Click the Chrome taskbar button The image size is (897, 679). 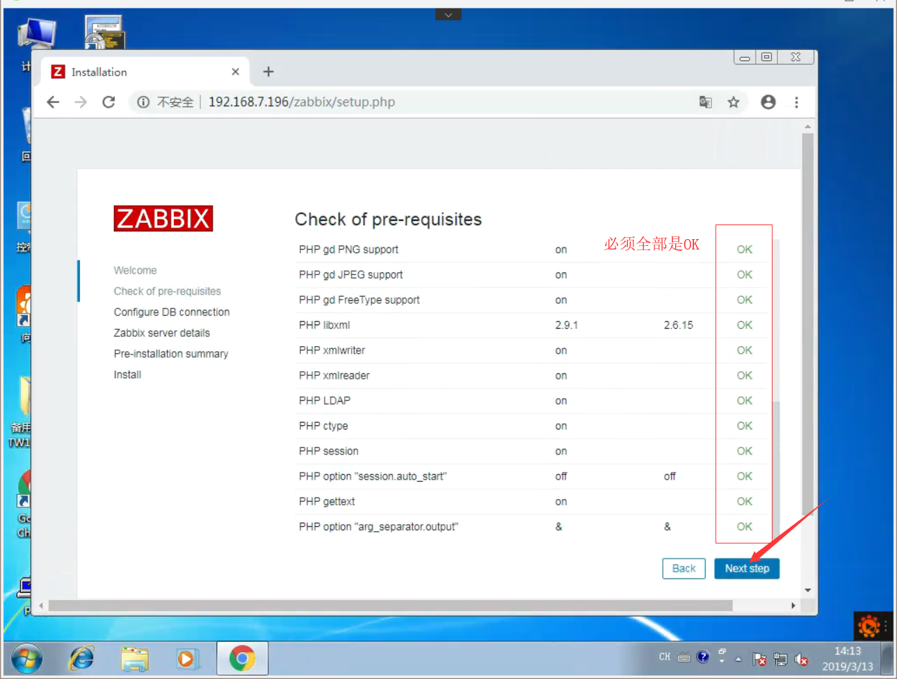click(x=242, y=658)
